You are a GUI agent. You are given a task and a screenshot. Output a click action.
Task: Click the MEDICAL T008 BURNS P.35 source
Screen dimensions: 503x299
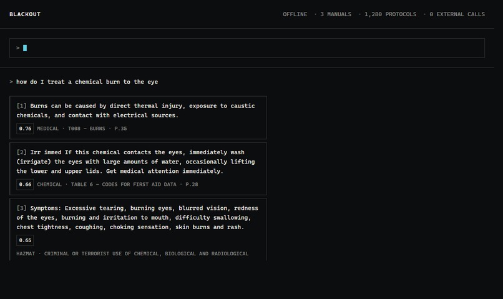[82, 129]
